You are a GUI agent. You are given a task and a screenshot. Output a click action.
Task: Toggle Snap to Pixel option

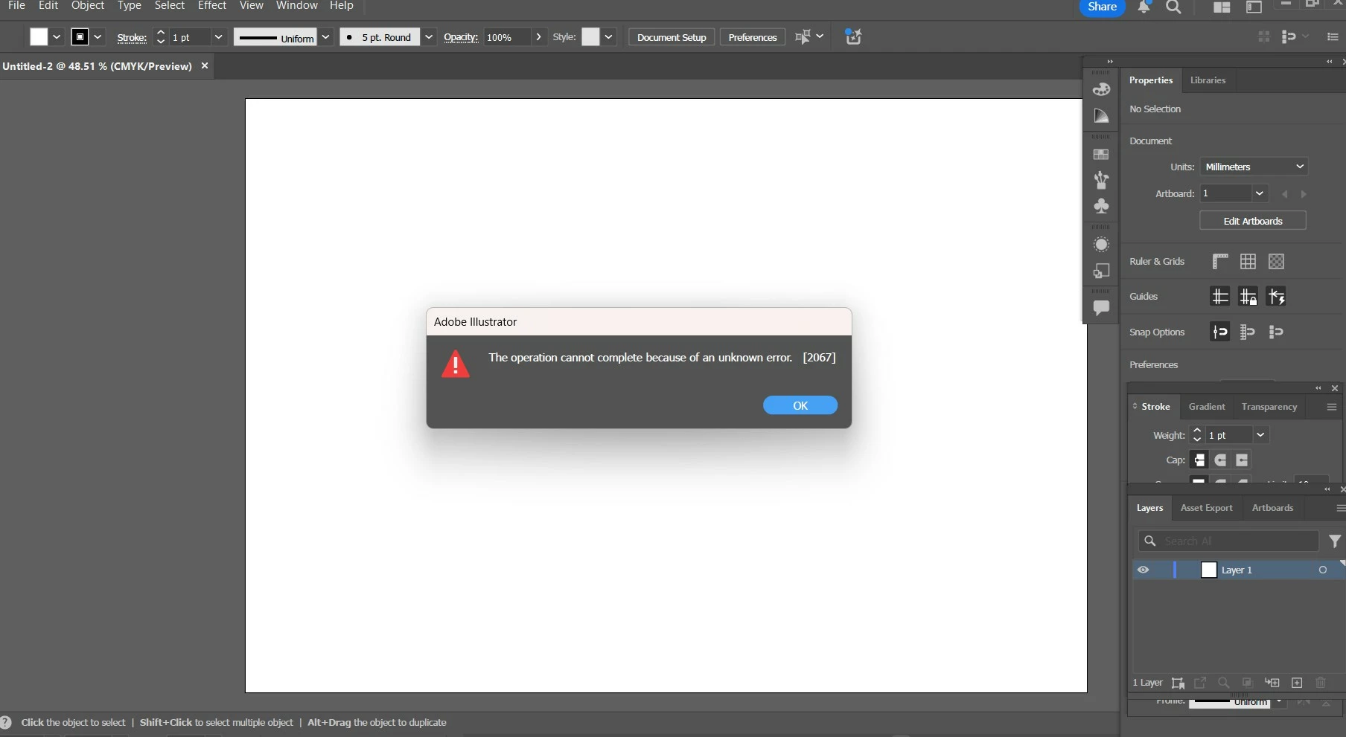tap(1276, 332)
